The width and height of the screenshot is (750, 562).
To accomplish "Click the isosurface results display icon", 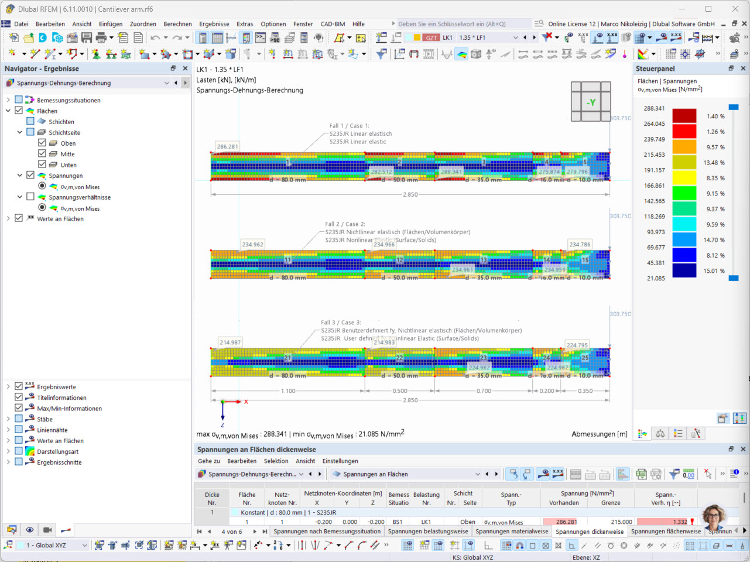I will (x=462, y=54).
